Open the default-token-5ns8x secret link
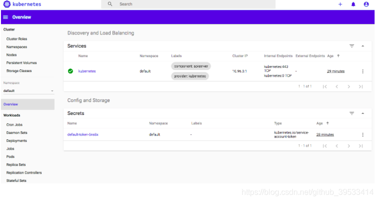378x201 pixels. 83,134
